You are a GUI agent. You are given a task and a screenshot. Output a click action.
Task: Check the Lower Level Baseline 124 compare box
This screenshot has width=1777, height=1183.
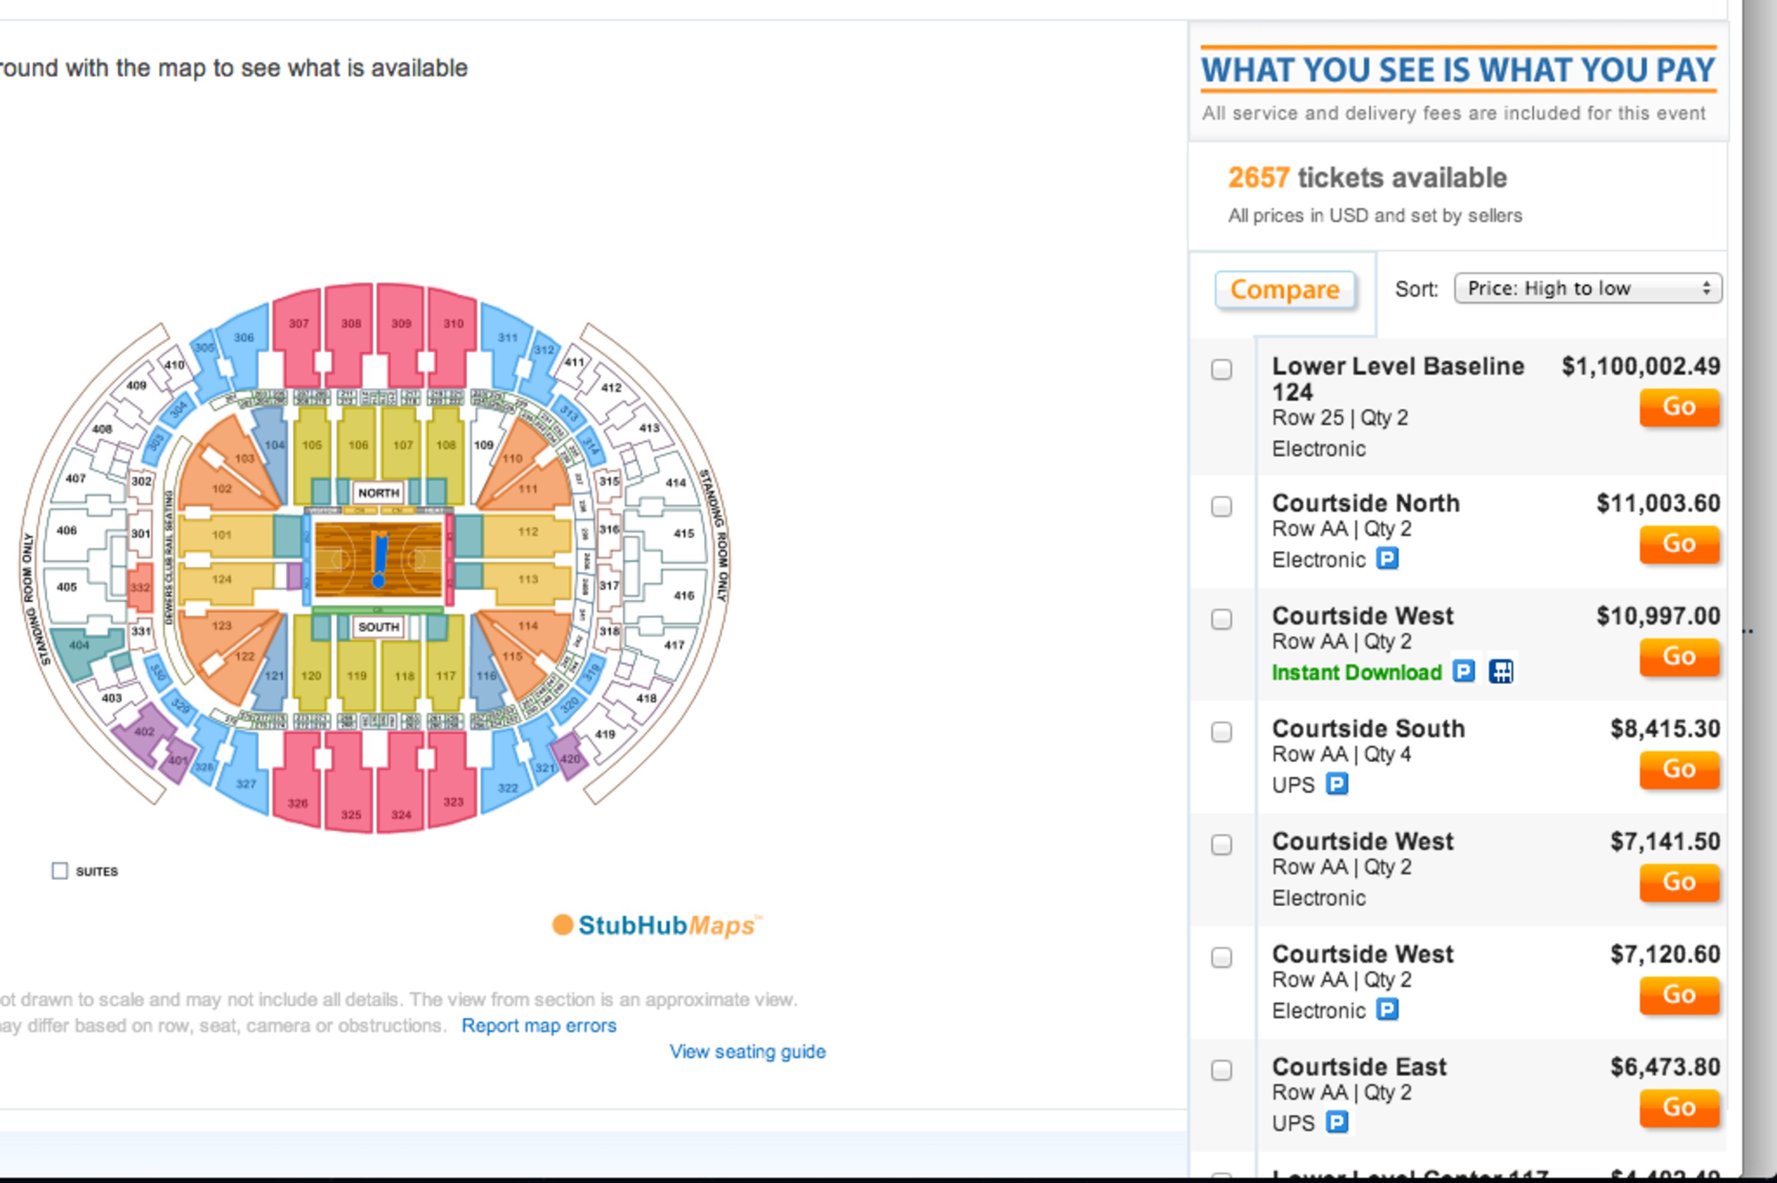[1222, 370]
